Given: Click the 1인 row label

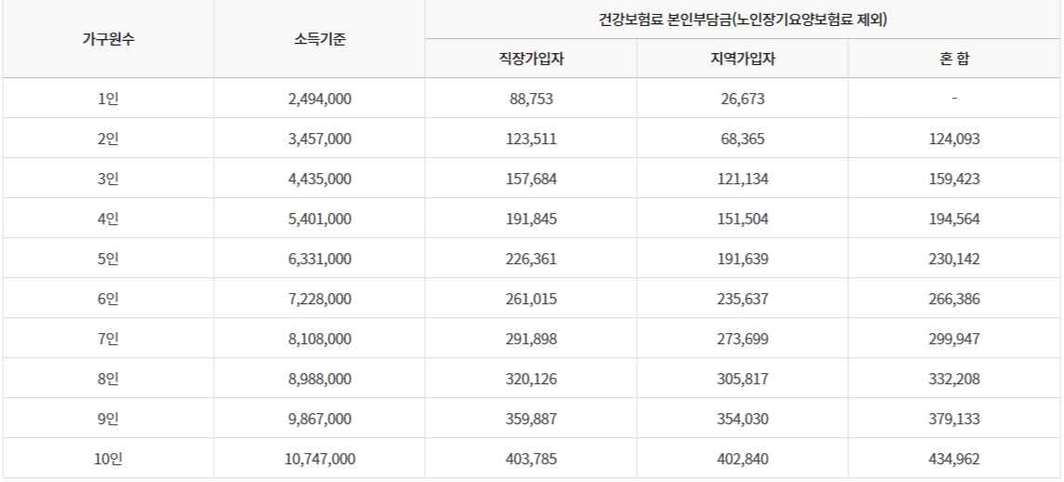Looking at the screenshot, I should tap(109, 100).
